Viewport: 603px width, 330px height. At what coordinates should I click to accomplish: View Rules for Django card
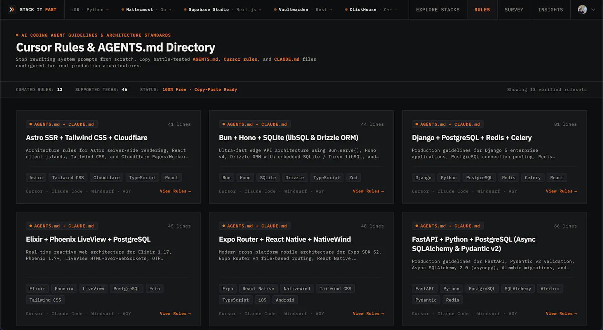coord(561,191)
